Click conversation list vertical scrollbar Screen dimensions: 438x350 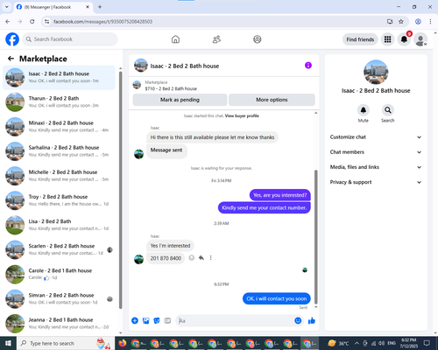121,190
